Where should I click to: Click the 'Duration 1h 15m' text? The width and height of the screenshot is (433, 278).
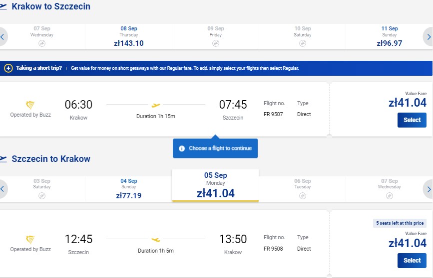pyautogui.click(x=156, y=116)
